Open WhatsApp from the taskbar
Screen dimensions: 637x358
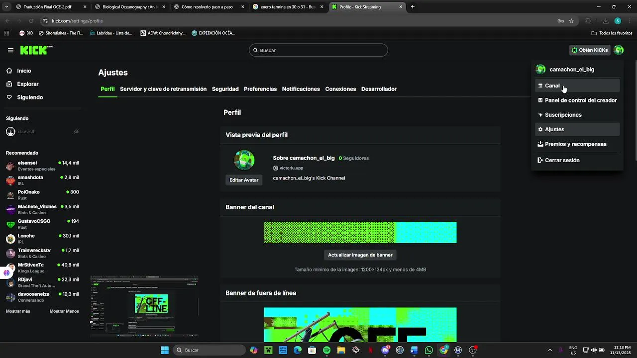pyautogui.click(x=429, y=350)
